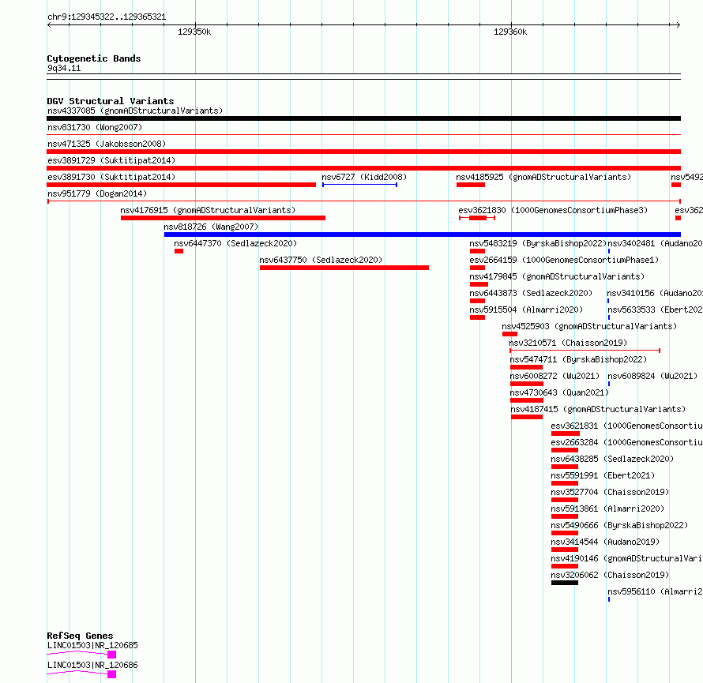Click the nsv4185925 gnomAD variant label
Screen dimensions: 703x683
pyautogui.click(x=543, y=177)
